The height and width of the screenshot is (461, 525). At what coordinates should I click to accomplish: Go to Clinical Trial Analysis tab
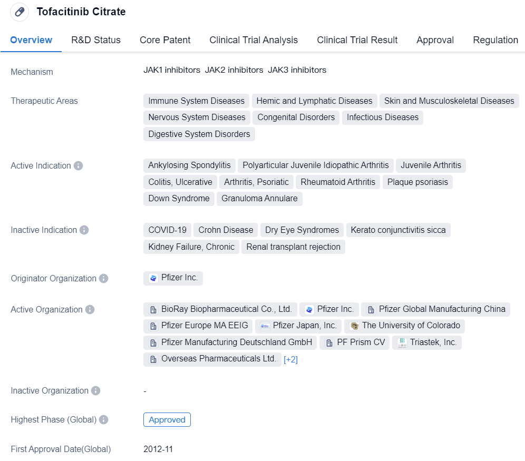point(254,40)
